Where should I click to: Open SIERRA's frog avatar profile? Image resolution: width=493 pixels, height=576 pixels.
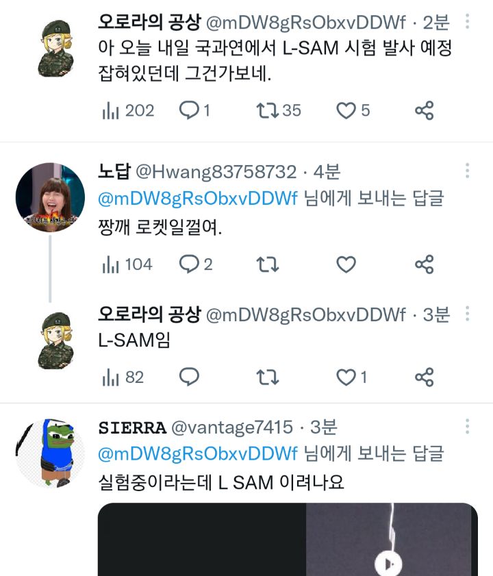pos(50,453)
